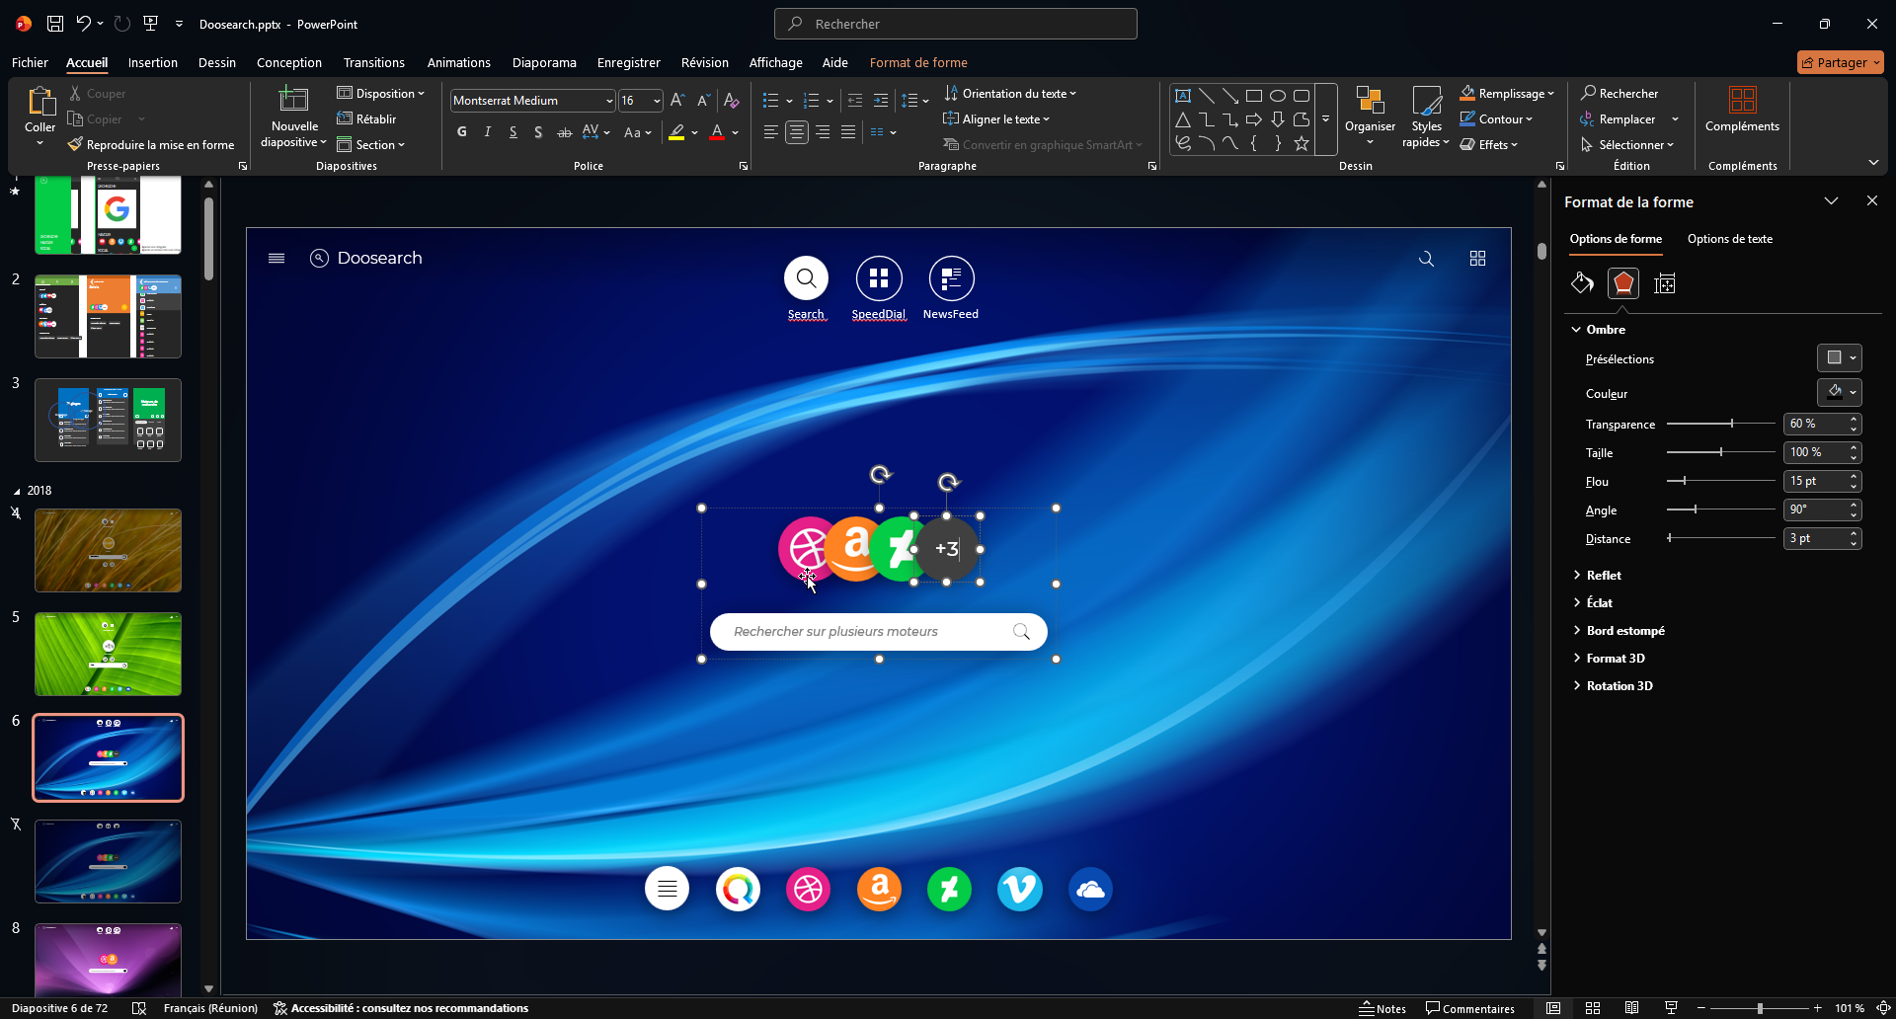Screen dimensions: 1896x1019
Task: Toggle italic text formatting
Action: [488, 132]
